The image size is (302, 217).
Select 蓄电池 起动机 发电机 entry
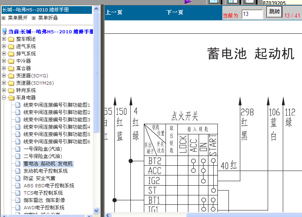48,164
